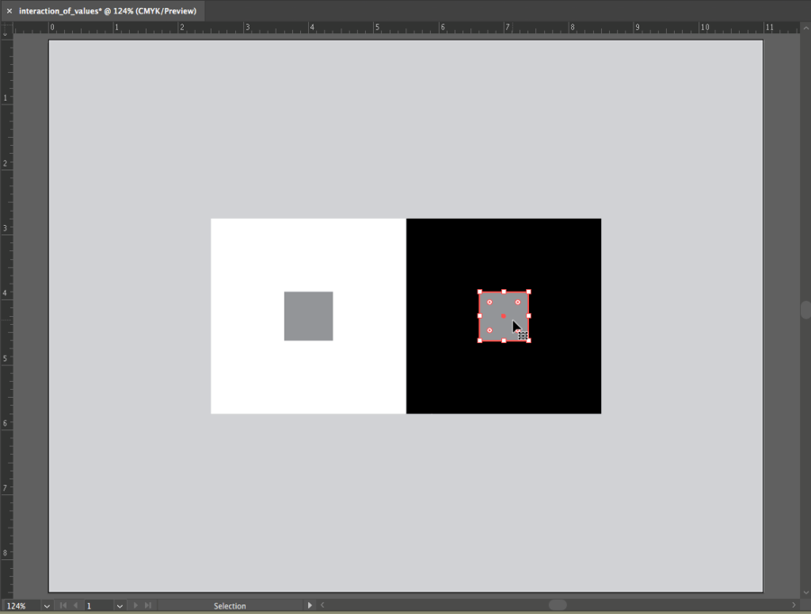The height and width of the screenshot is (614, 811).
Task: Click the ruler origin corner box
Action: click(6, 28)
